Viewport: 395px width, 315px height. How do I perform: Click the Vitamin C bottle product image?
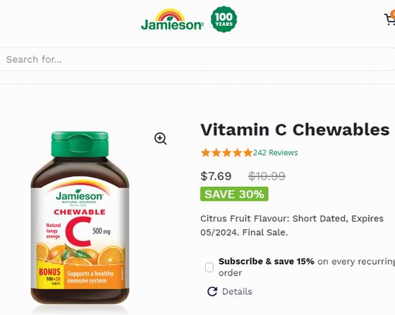[80, 218]
